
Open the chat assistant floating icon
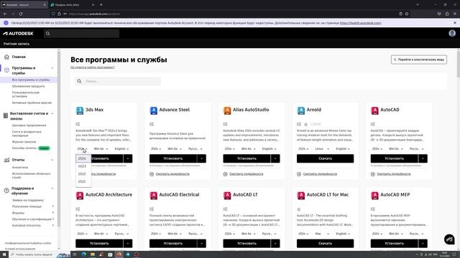[449, 239]
